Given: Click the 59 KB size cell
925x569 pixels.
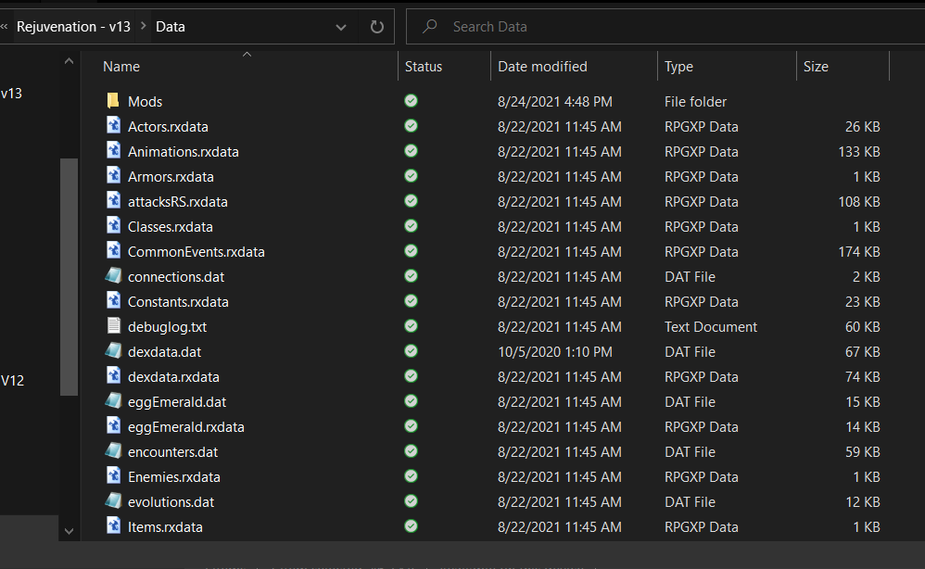Looking at the screenshot, I should [x=863, y=451].
